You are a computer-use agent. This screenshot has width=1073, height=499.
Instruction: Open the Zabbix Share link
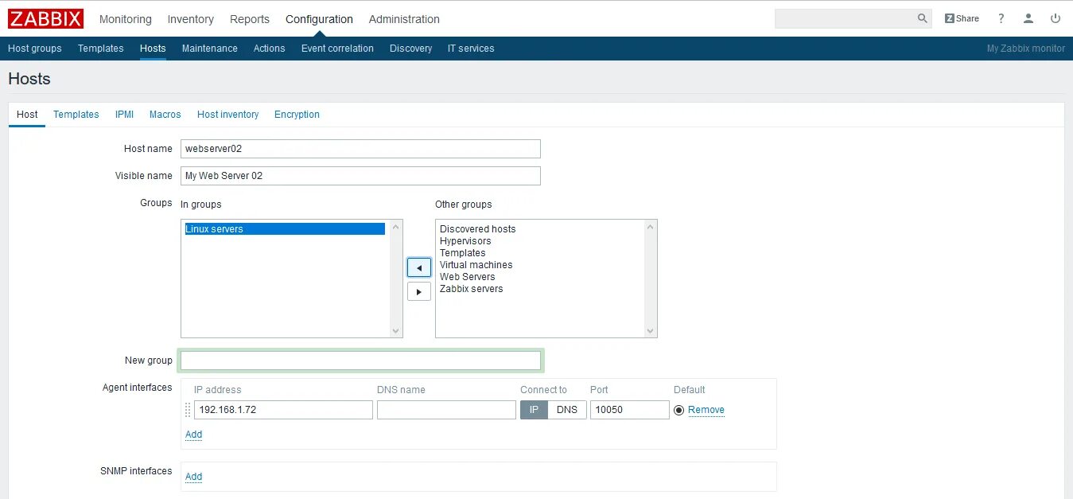tap(962, 18)
